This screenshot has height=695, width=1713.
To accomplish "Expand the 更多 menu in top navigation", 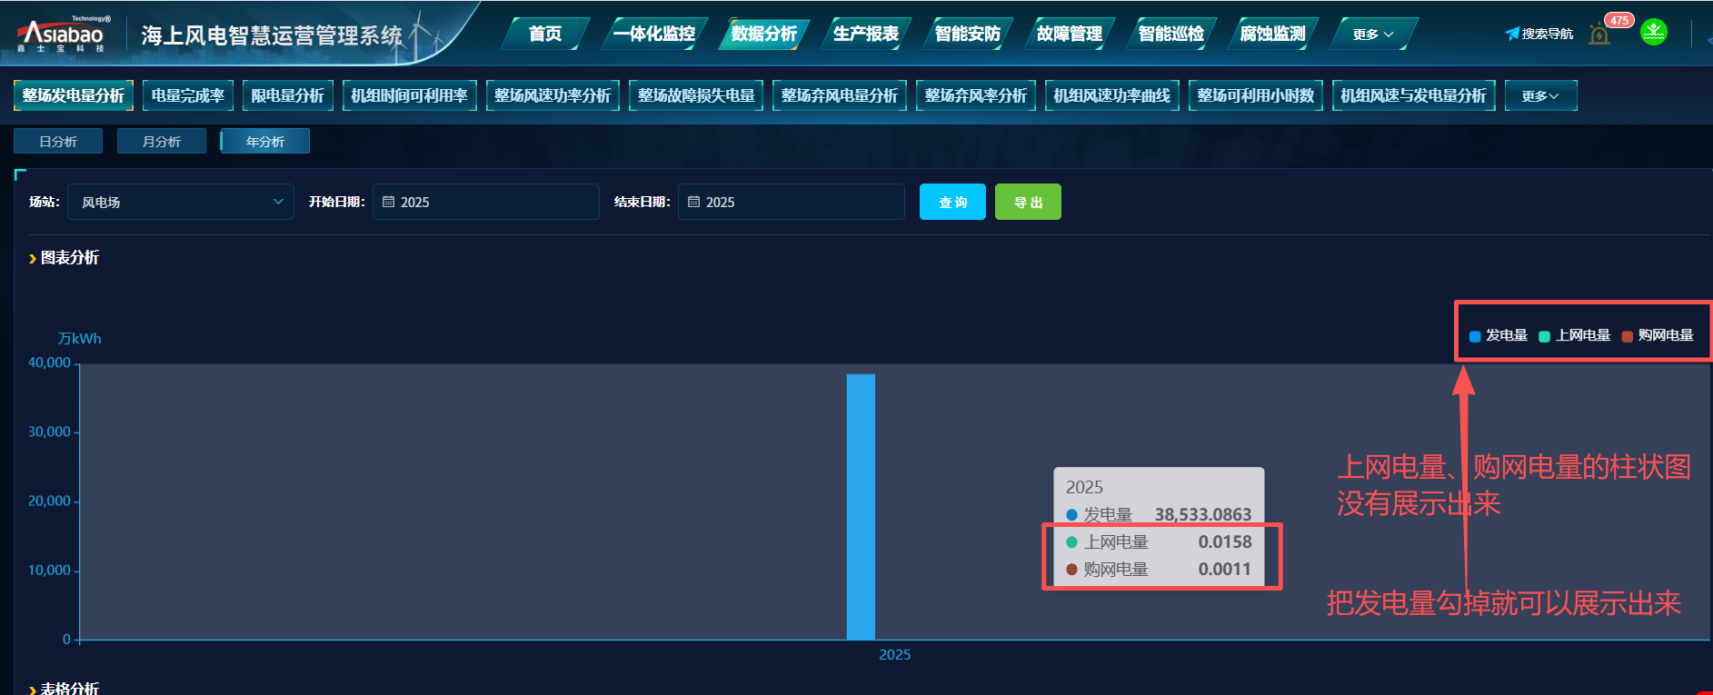I will point(1372,35).
